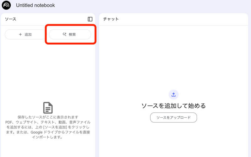Select the チャット panel header

[x=111, y=19]
